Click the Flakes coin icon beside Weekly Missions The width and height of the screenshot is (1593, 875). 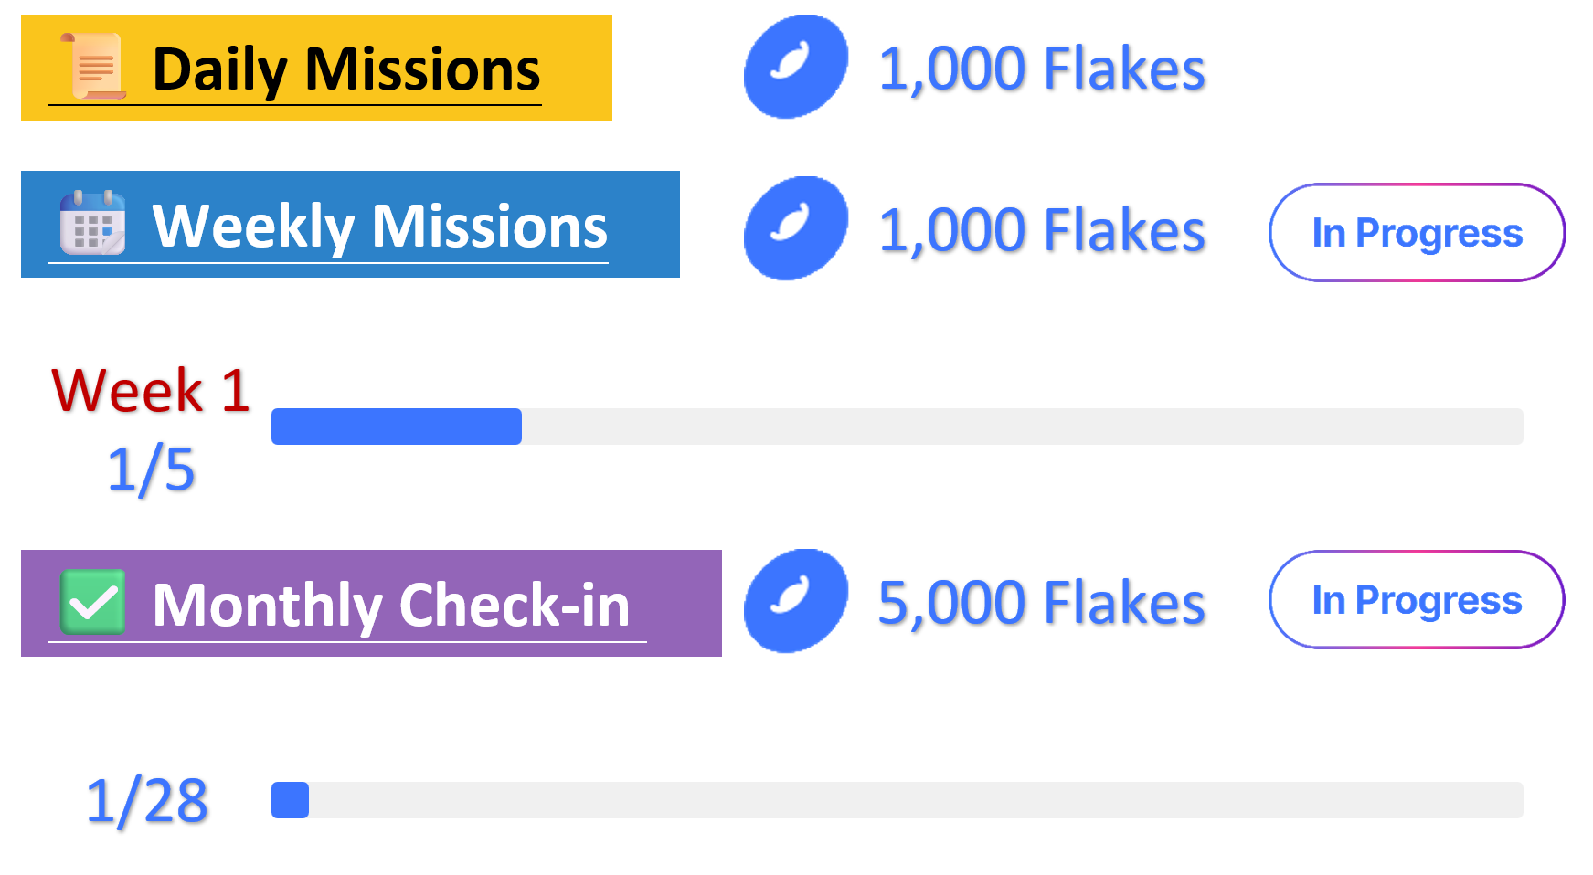pos(795,228)
